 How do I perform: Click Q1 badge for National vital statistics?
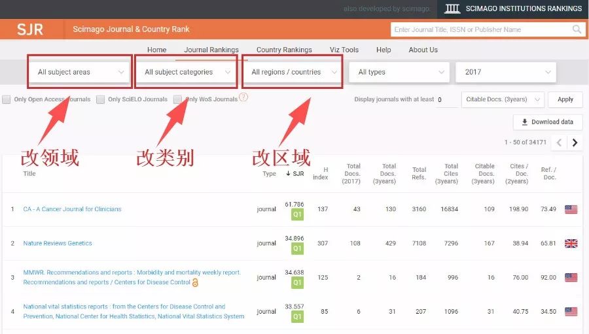click(x=297, y=317)
